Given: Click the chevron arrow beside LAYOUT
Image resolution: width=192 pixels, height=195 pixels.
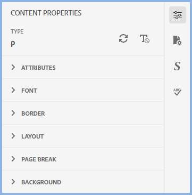Looking at the screenshot, I should point(13,136).
